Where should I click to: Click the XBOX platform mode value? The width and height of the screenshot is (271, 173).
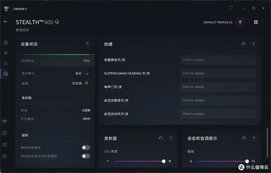[86, 119]
